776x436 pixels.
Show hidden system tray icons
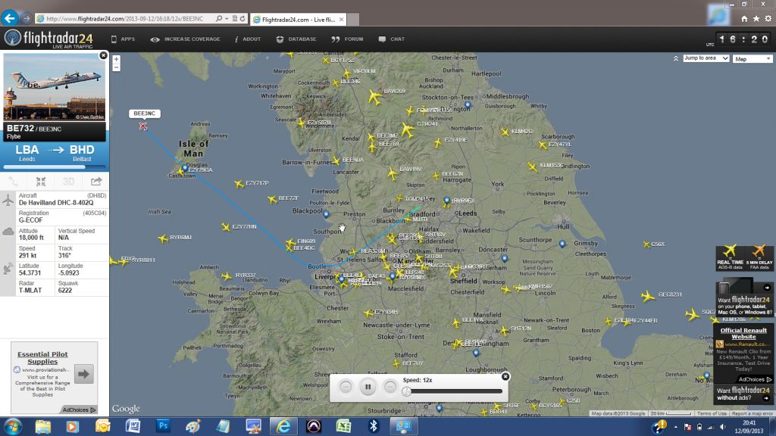point(675,427)
